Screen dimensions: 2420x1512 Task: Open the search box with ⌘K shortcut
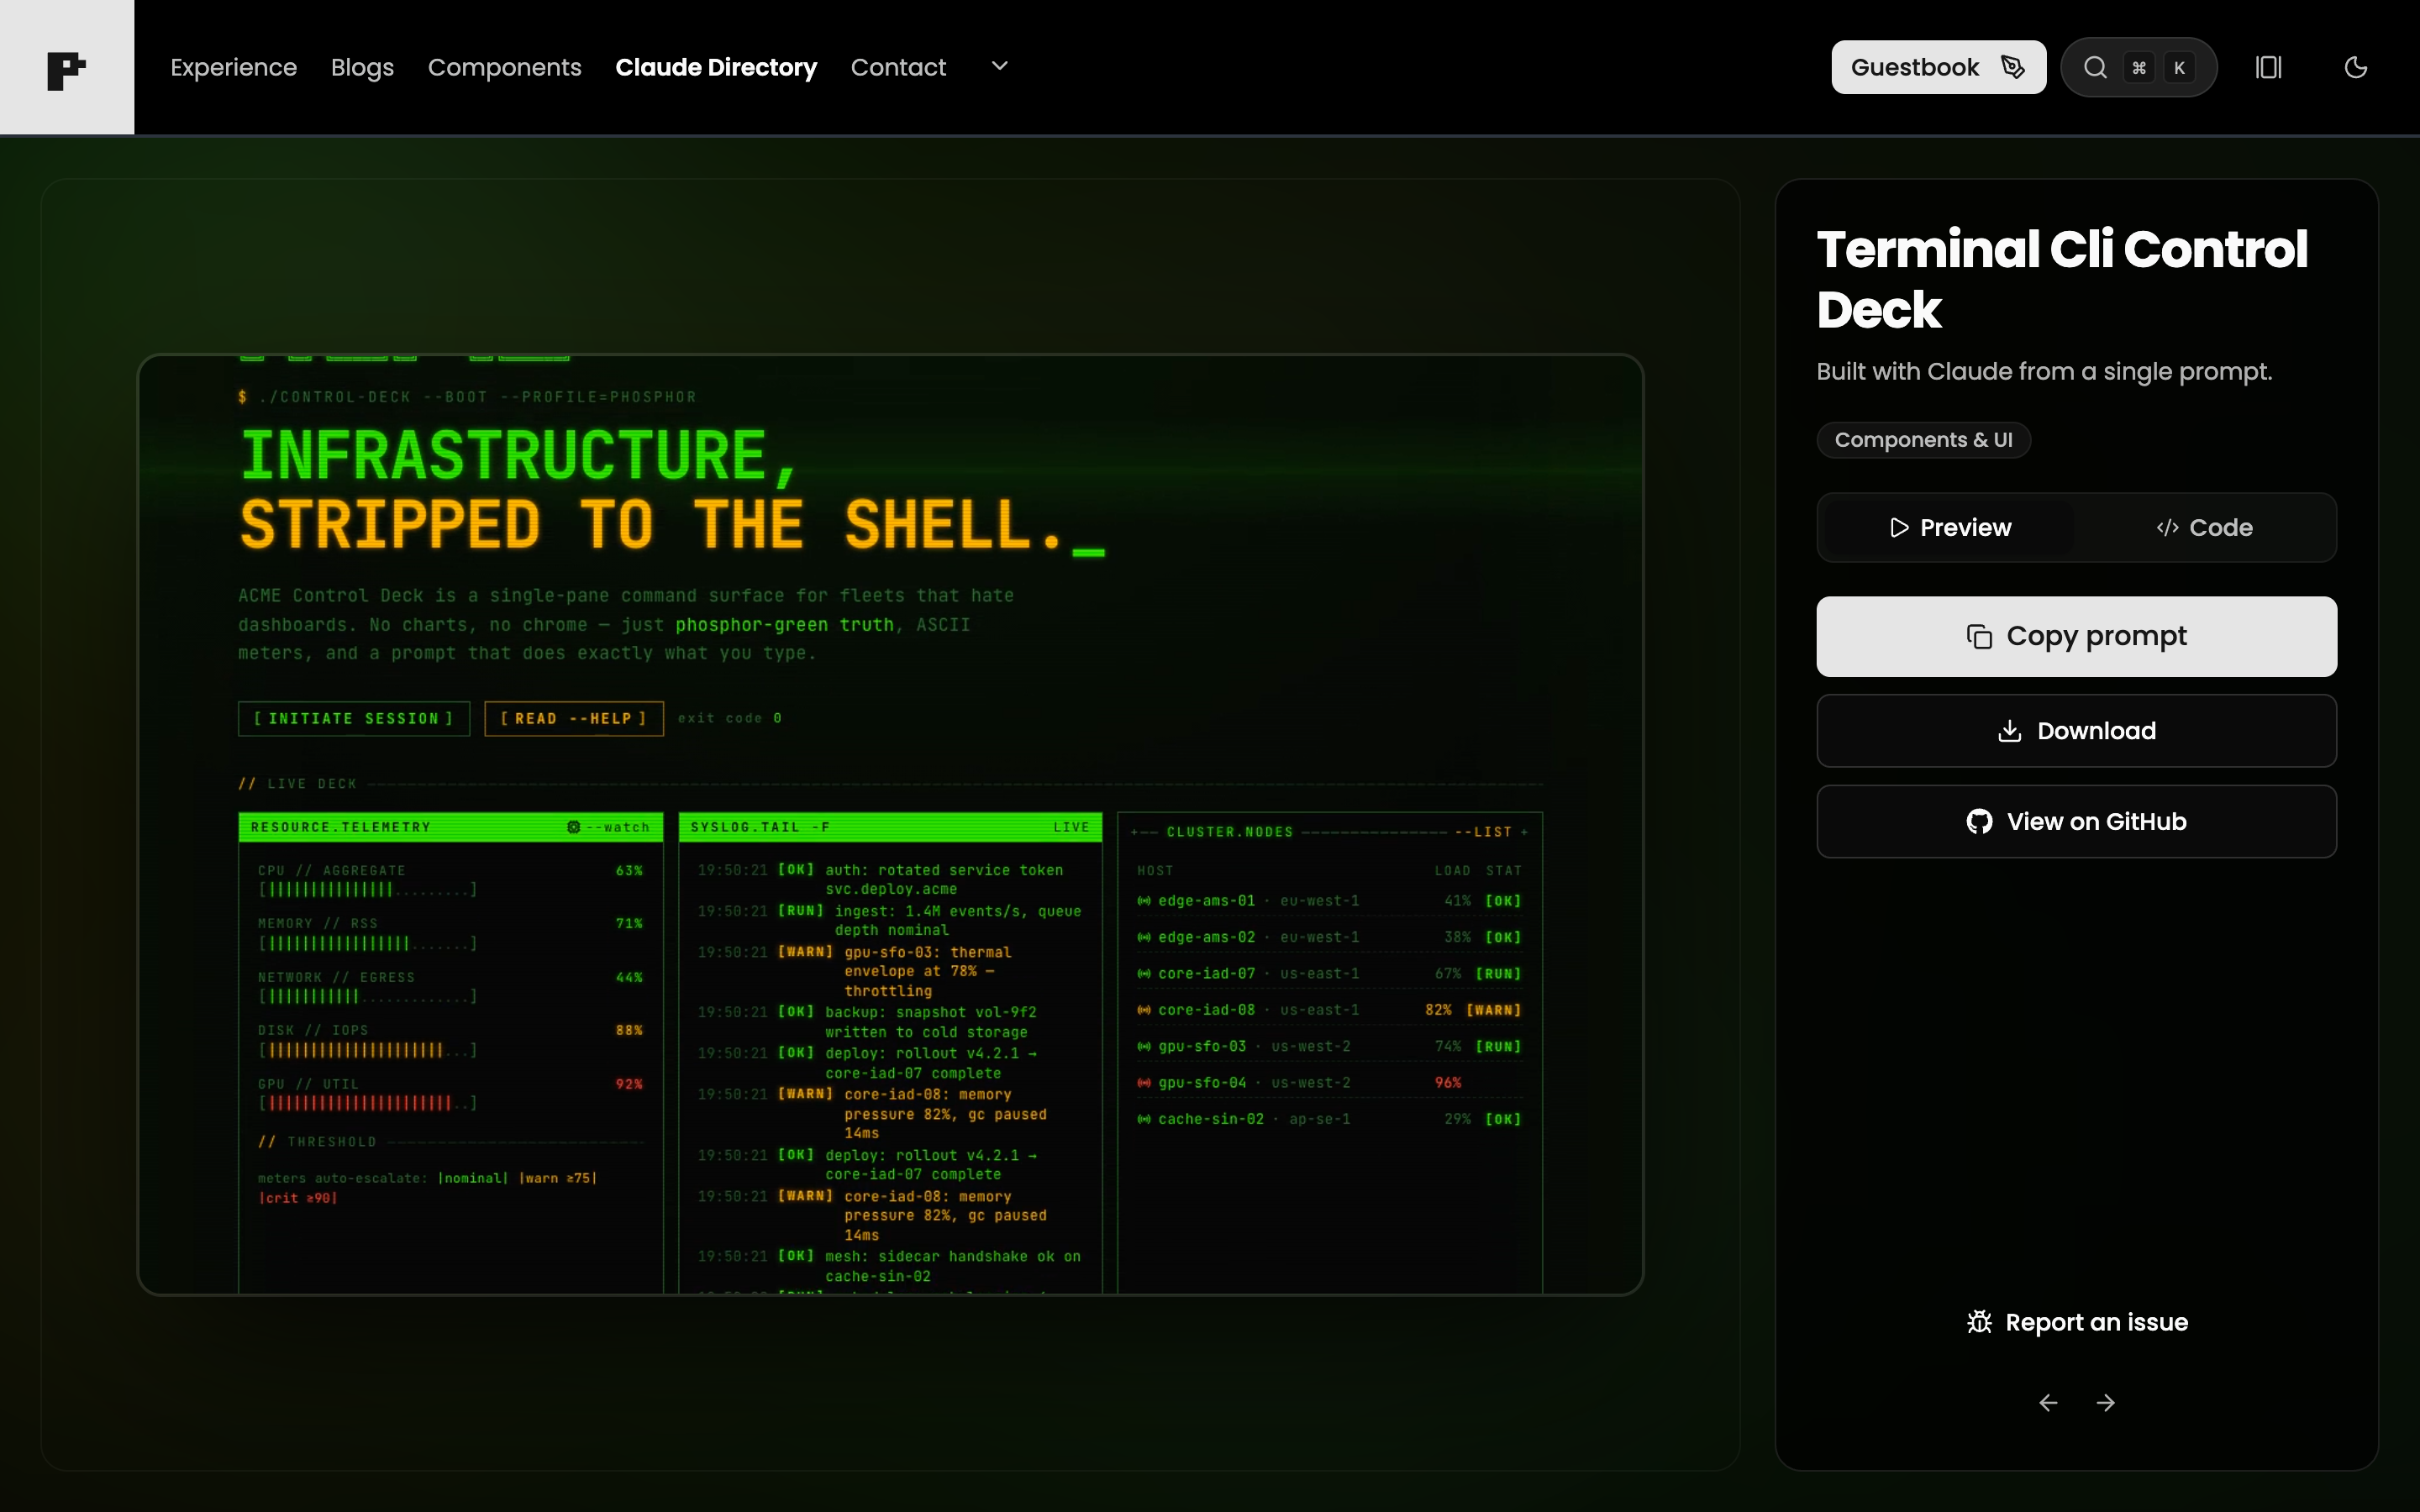pos(2138,67)
